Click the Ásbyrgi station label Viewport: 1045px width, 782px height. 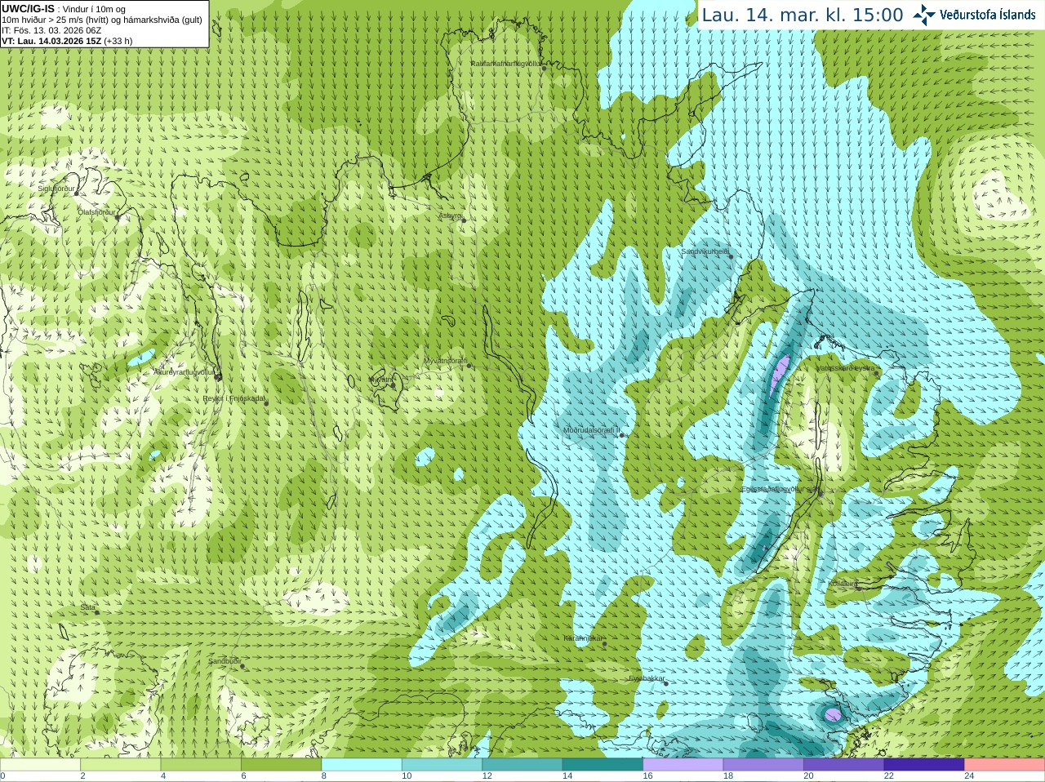[x=450, y=215]
